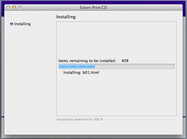Click the blue filled part of progress bar

point(77,66)
